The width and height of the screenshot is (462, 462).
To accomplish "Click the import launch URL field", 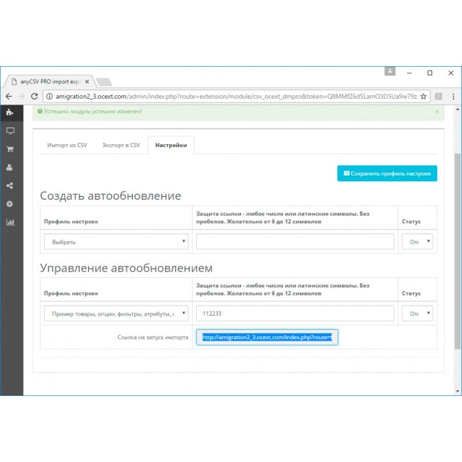I will 267,338.
